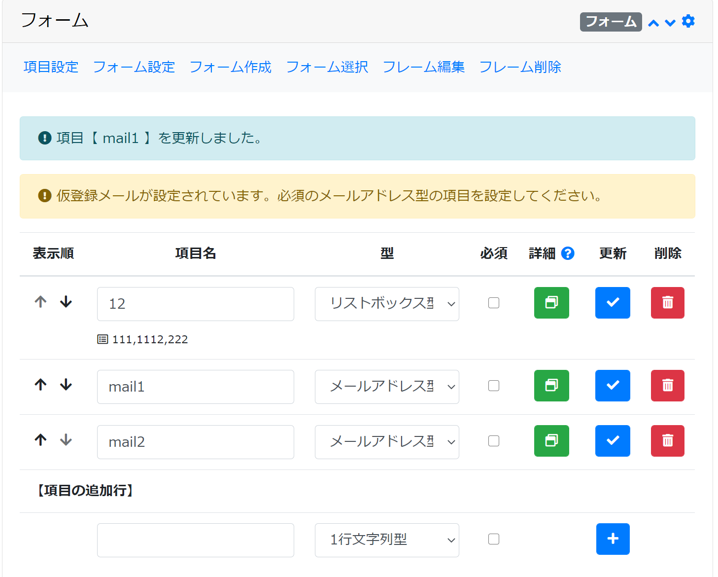Move mail2 up using the up arrow
Viewport: 718px width, 577px height.
pyautogui.click(x=40, y=440)
